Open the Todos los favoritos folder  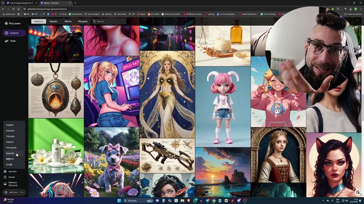tap(353, 14)
